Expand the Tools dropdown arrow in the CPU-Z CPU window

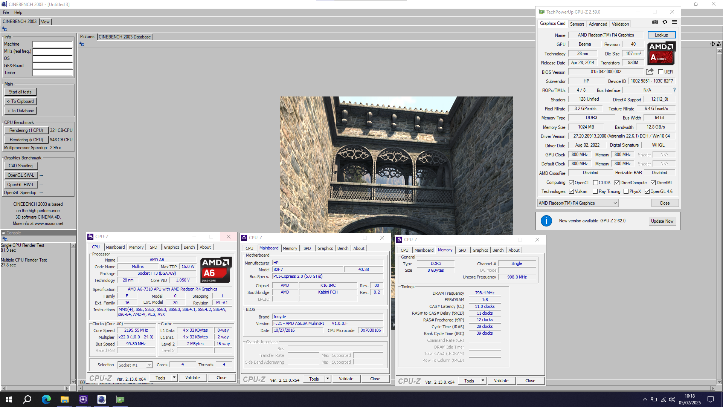coord(174,378)
